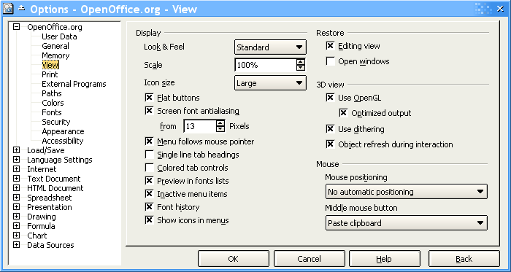This screenshot has height=272, width=511.
Task: Expand the Data Sources node
Action: coord(16,245)
